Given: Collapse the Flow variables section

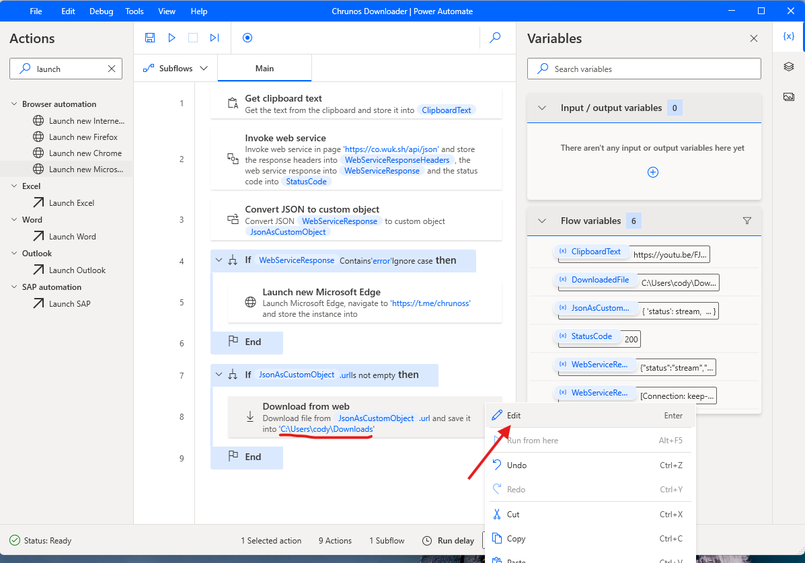Looking at the screenshot, I should click(x=542, y=221).
